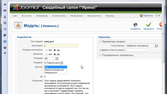Select Все in the Доступ list

coord(56,67)
